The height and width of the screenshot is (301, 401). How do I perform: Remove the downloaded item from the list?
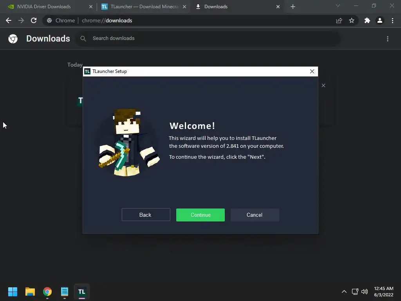pyautogui.click(x=323, y=85)
